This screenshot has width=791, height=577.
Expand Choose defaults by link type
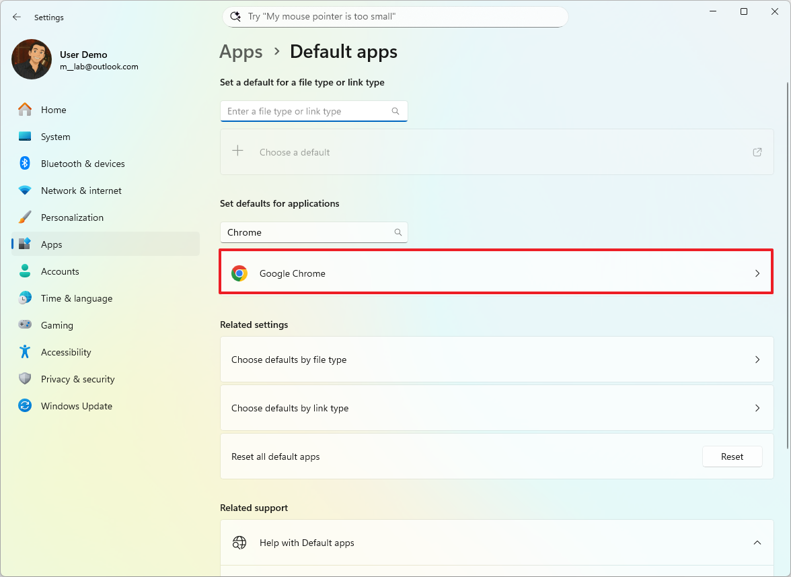click(x=496, y=407)
